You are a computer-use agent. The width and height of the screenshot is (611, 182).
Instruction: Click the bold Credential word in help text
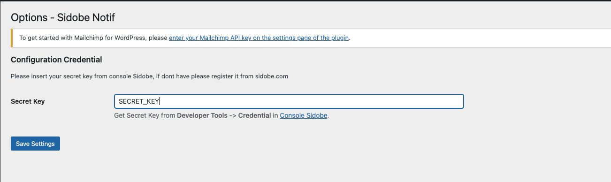coord(254,115)
